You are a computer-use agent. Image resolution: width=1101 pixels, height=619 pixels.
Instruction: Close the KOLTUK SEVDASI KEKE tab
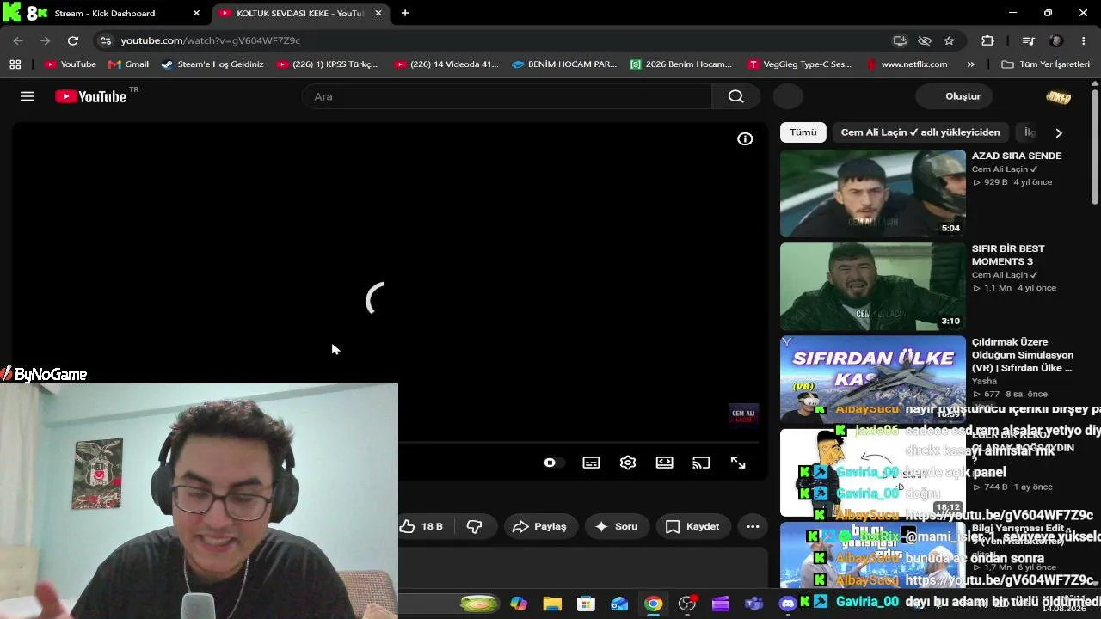[378, 13]
